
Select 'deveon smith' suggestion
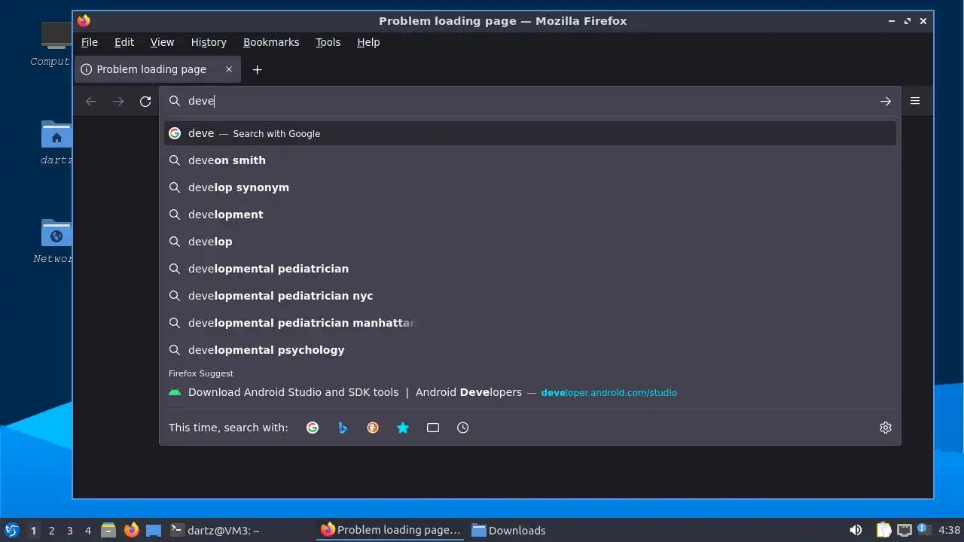tap(529, 160)
